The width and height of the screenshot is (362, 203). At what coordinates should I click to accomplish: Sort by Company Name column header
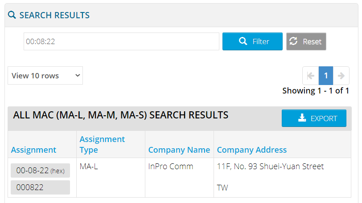[179, 150]
